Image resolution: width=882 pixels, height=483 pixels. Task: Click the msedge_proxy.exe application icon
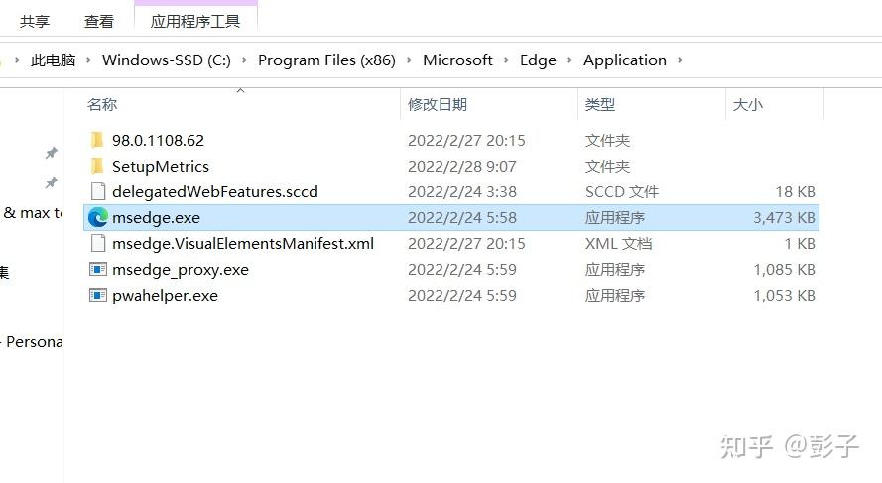coord(98,270)
